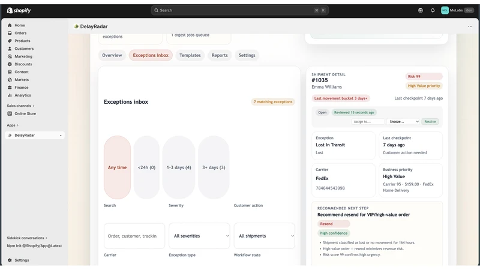Click the customer name Emma Williams
This screenshot has height=270, width=480.
click(x=326, y=87)
